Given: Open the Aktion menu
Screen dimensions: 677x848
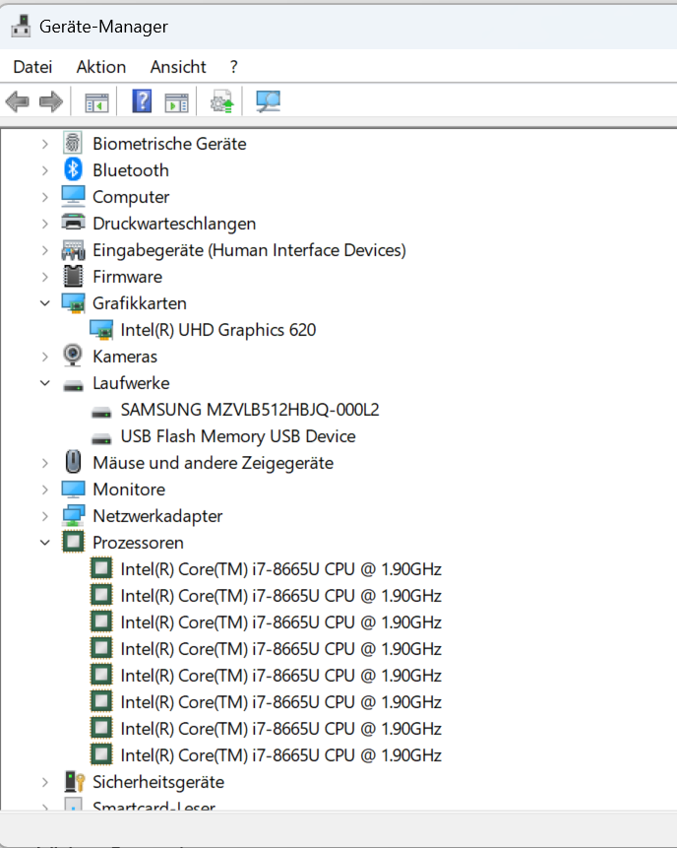Looking at the screenshot, I should pos(101,67).
